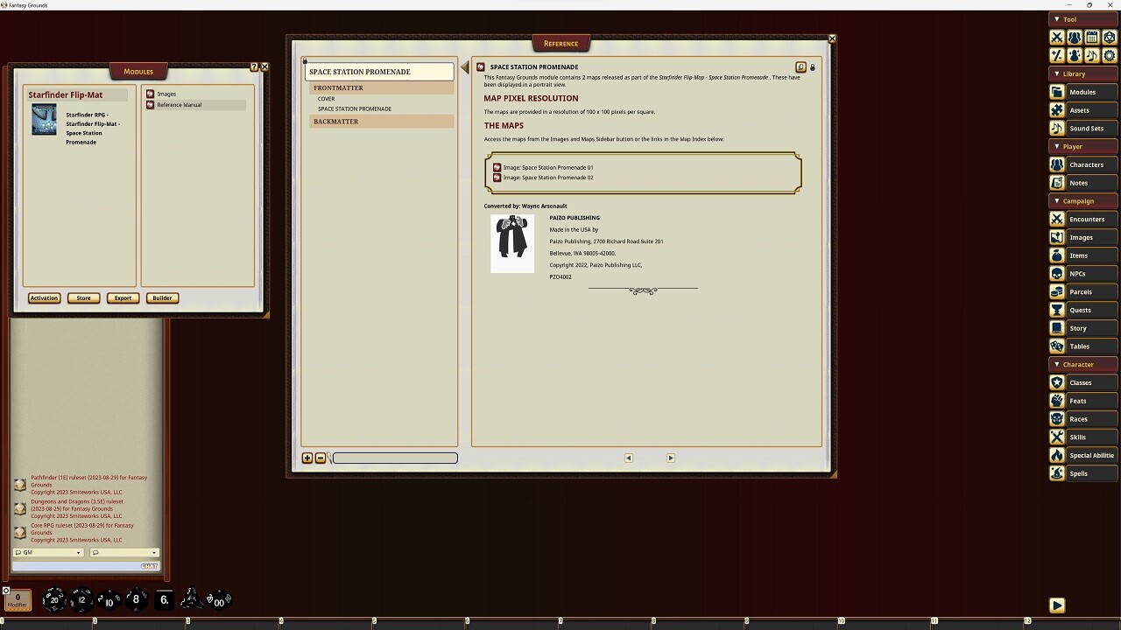Select the Effects tool icon
The width and height of the screenshot is (1121, 630).
1074,55
